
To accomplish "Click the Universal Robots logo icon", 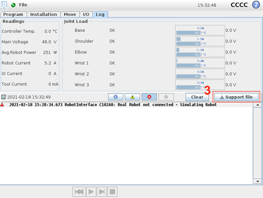I will coord(5,5).
